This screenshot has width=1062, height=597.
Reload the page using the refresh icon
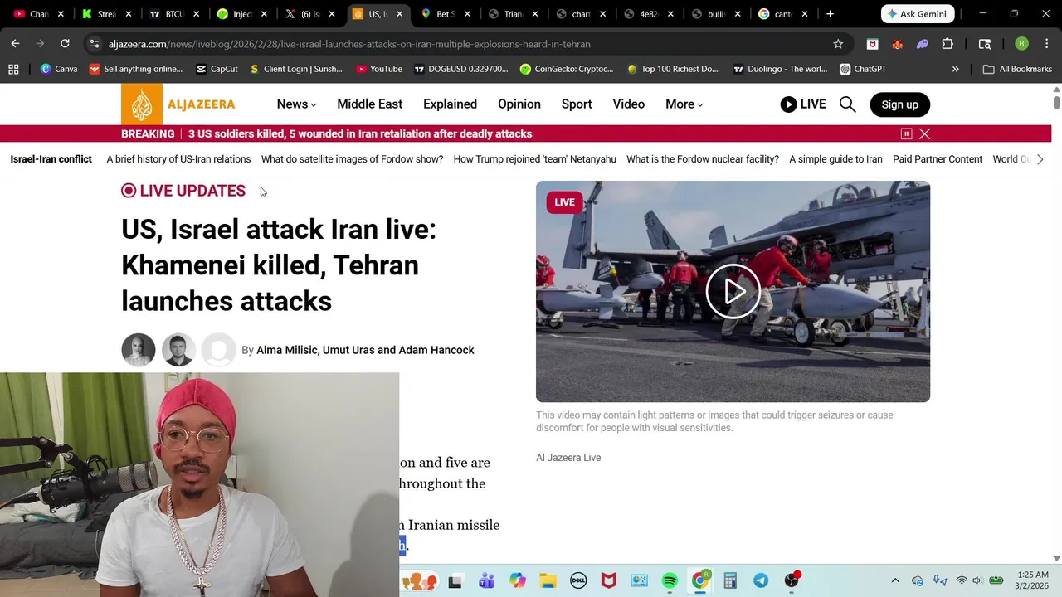[65, 44]
